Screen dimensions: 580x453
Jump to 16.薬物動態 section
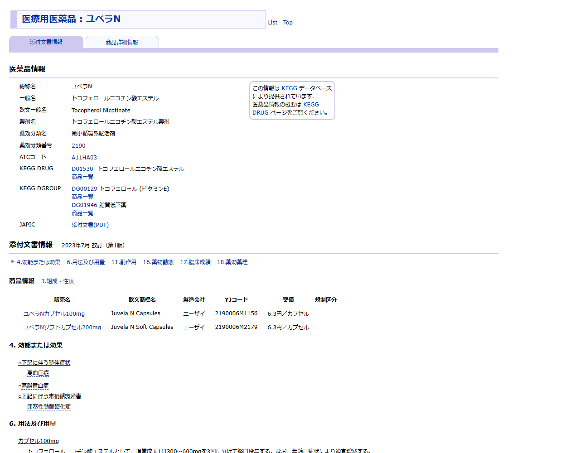coord(158,262)
